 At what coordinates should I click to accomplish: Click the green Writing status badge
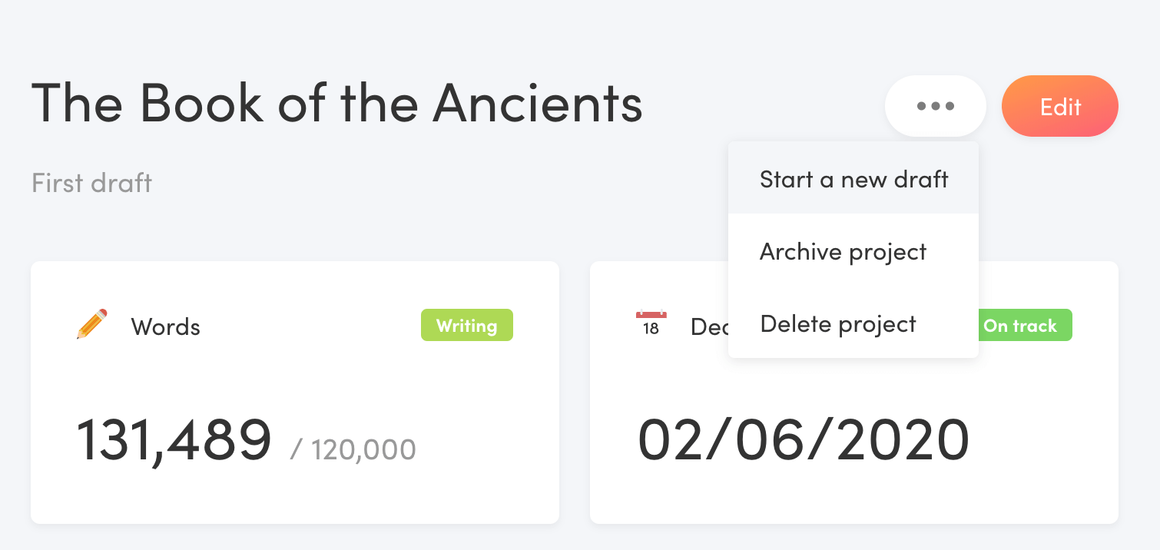467,326
